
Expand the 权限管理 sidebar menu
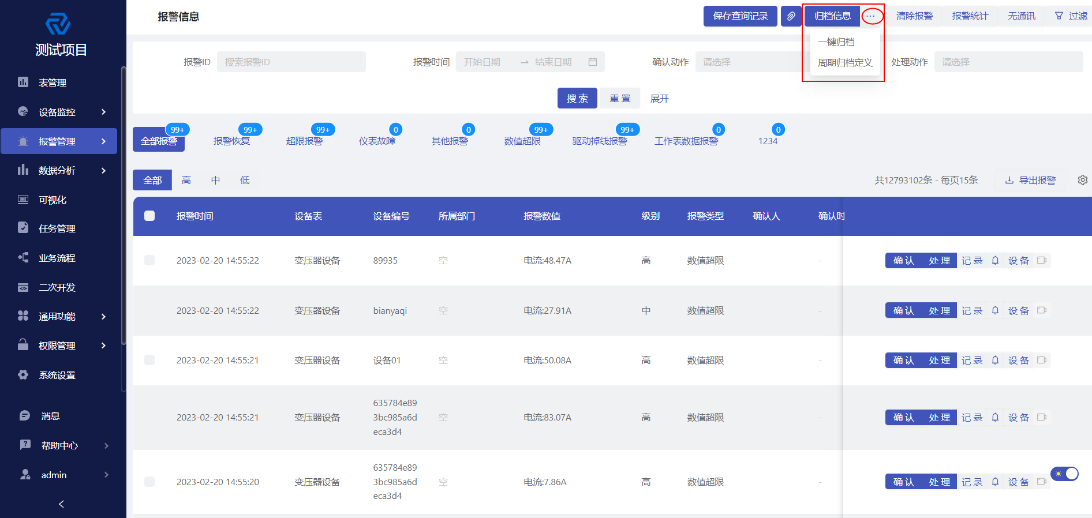coord(59,346)
